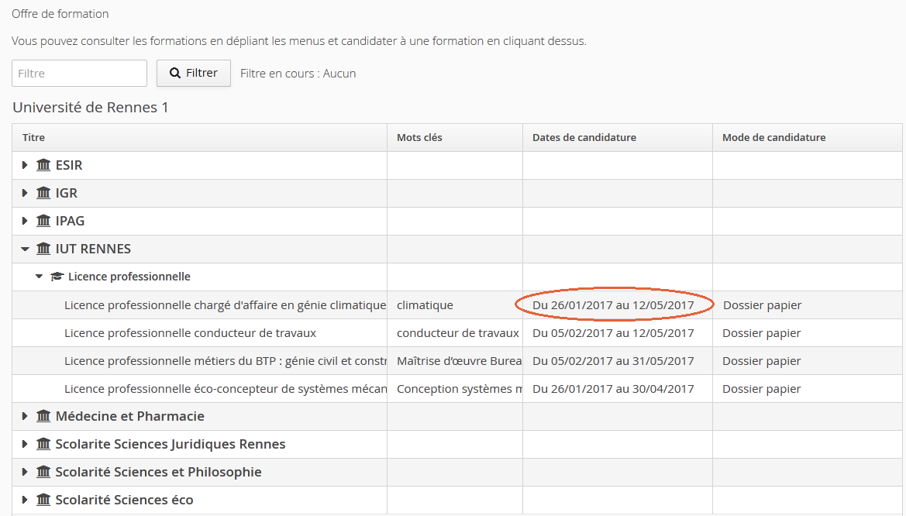
Task: Click 'Dossier papier' in conducteur de travaux row
Action: click(x=762, y=333)
